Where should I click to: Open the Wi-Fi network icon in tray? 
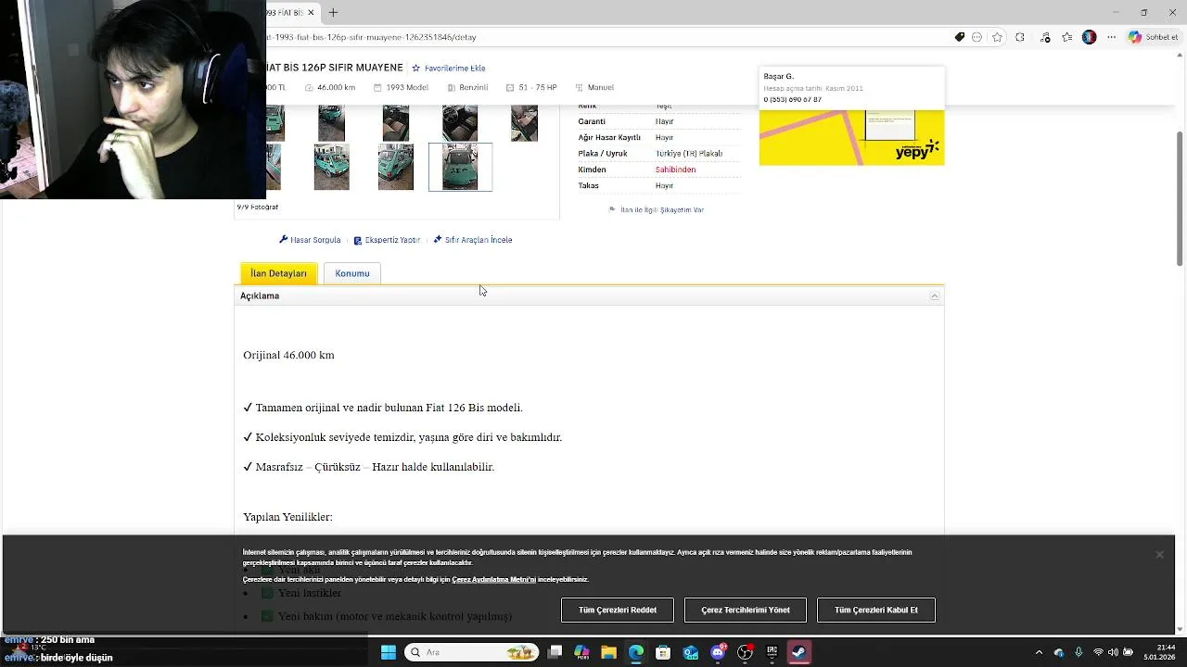1098,652
